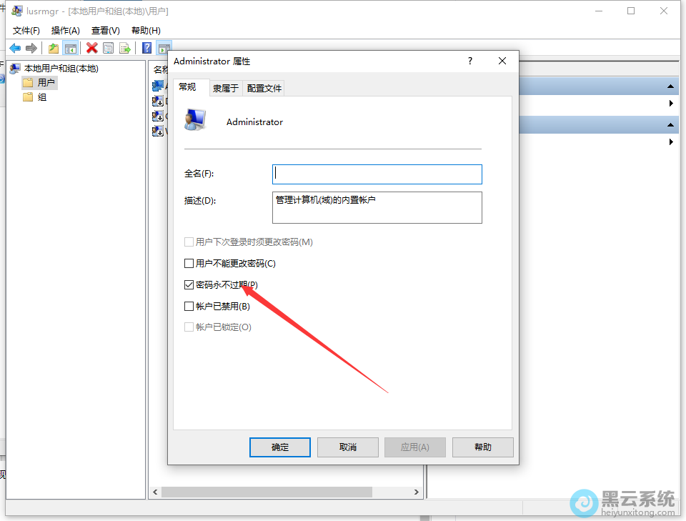Click the horizontal scrollbar right arrow
The height and width of the screenshot is (521, 686).
416,492
